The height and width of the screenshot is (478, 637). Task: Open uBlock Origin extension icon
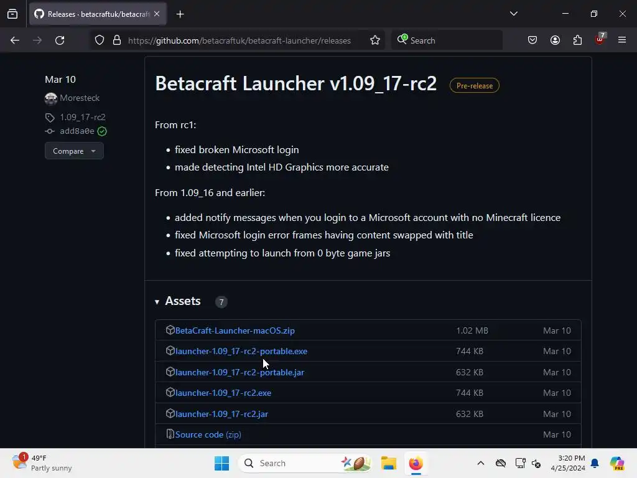point(600,39)
